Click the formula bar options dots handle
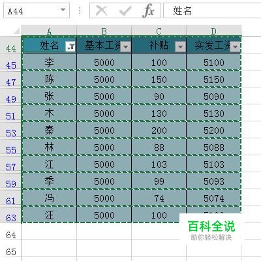Viewport: 261px width, 261px height. pyautogui.click(x=80, y=10)
